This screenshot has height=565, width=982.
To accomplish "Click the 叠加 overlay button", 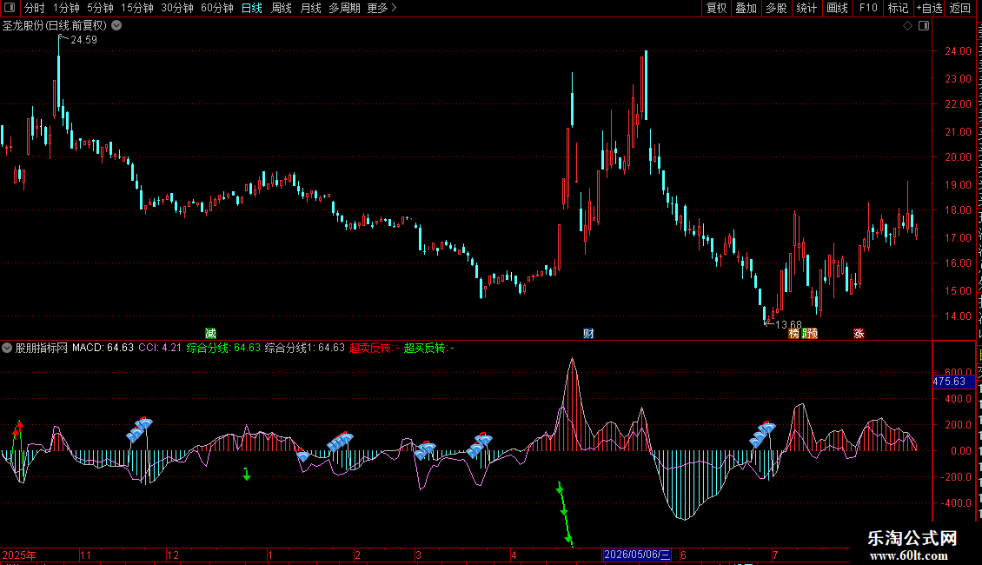I will click(x=746, y=8).
